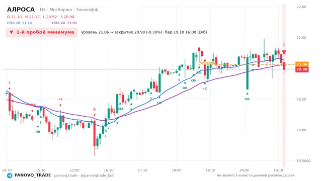Click the 21.50 value on the price axis
This screenshot has width=322, height=181.
pyautogui.click(x=301, y=38)
